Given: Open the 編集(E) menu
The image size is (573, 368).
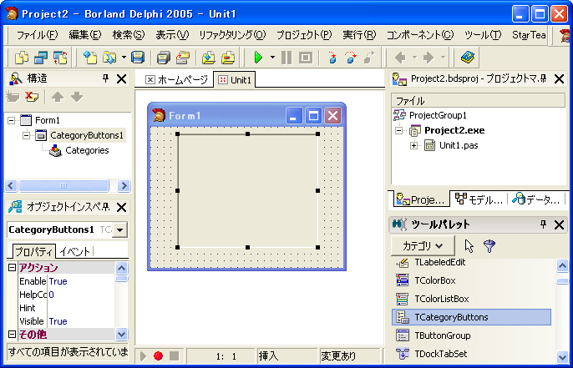Looking at the screenshot, I should click(85, 35).
